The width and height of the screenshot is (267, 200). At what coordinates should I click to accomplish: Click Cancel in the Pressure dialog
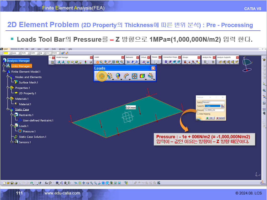[220, 118]
